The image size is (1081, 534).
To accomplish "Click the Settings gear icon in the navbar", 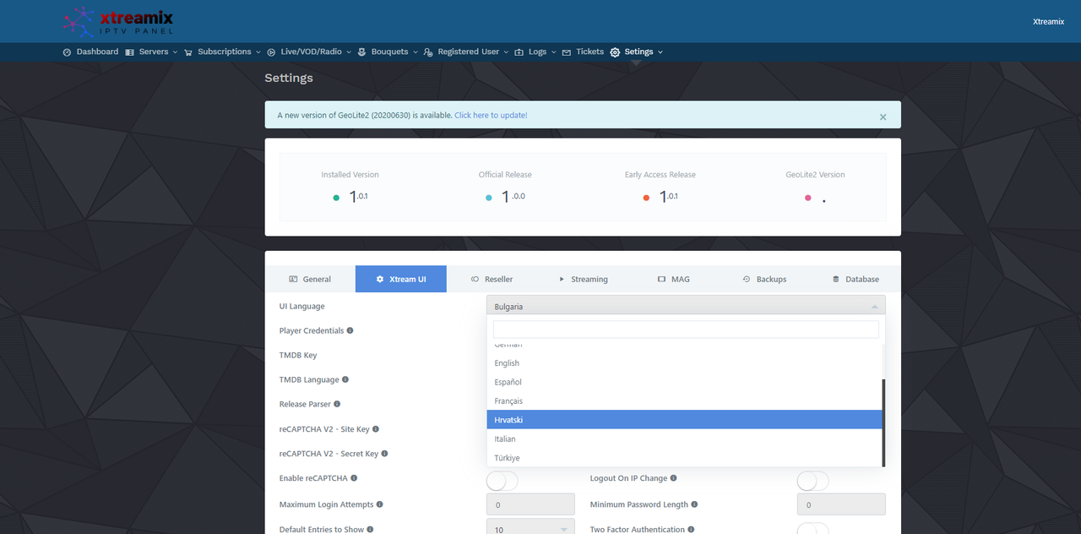I will click(x=615, y=52).
